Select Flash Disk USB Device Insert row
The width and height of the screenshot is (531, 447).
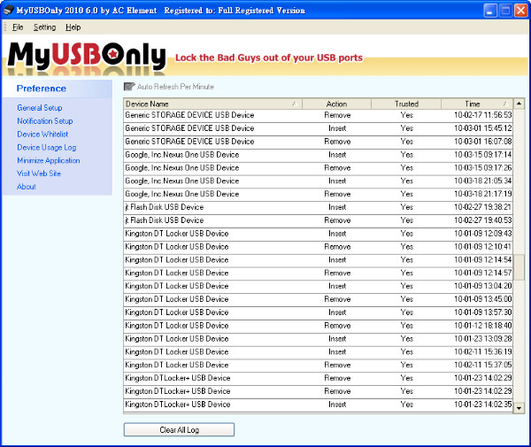318,207
